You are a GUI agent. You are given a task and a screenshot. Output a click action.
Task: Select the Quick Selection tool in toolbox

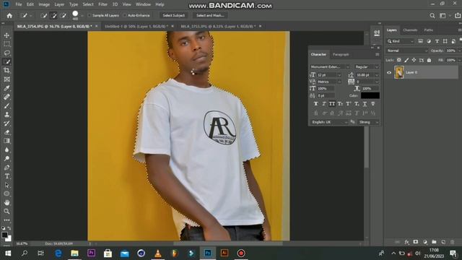[6, 62]
